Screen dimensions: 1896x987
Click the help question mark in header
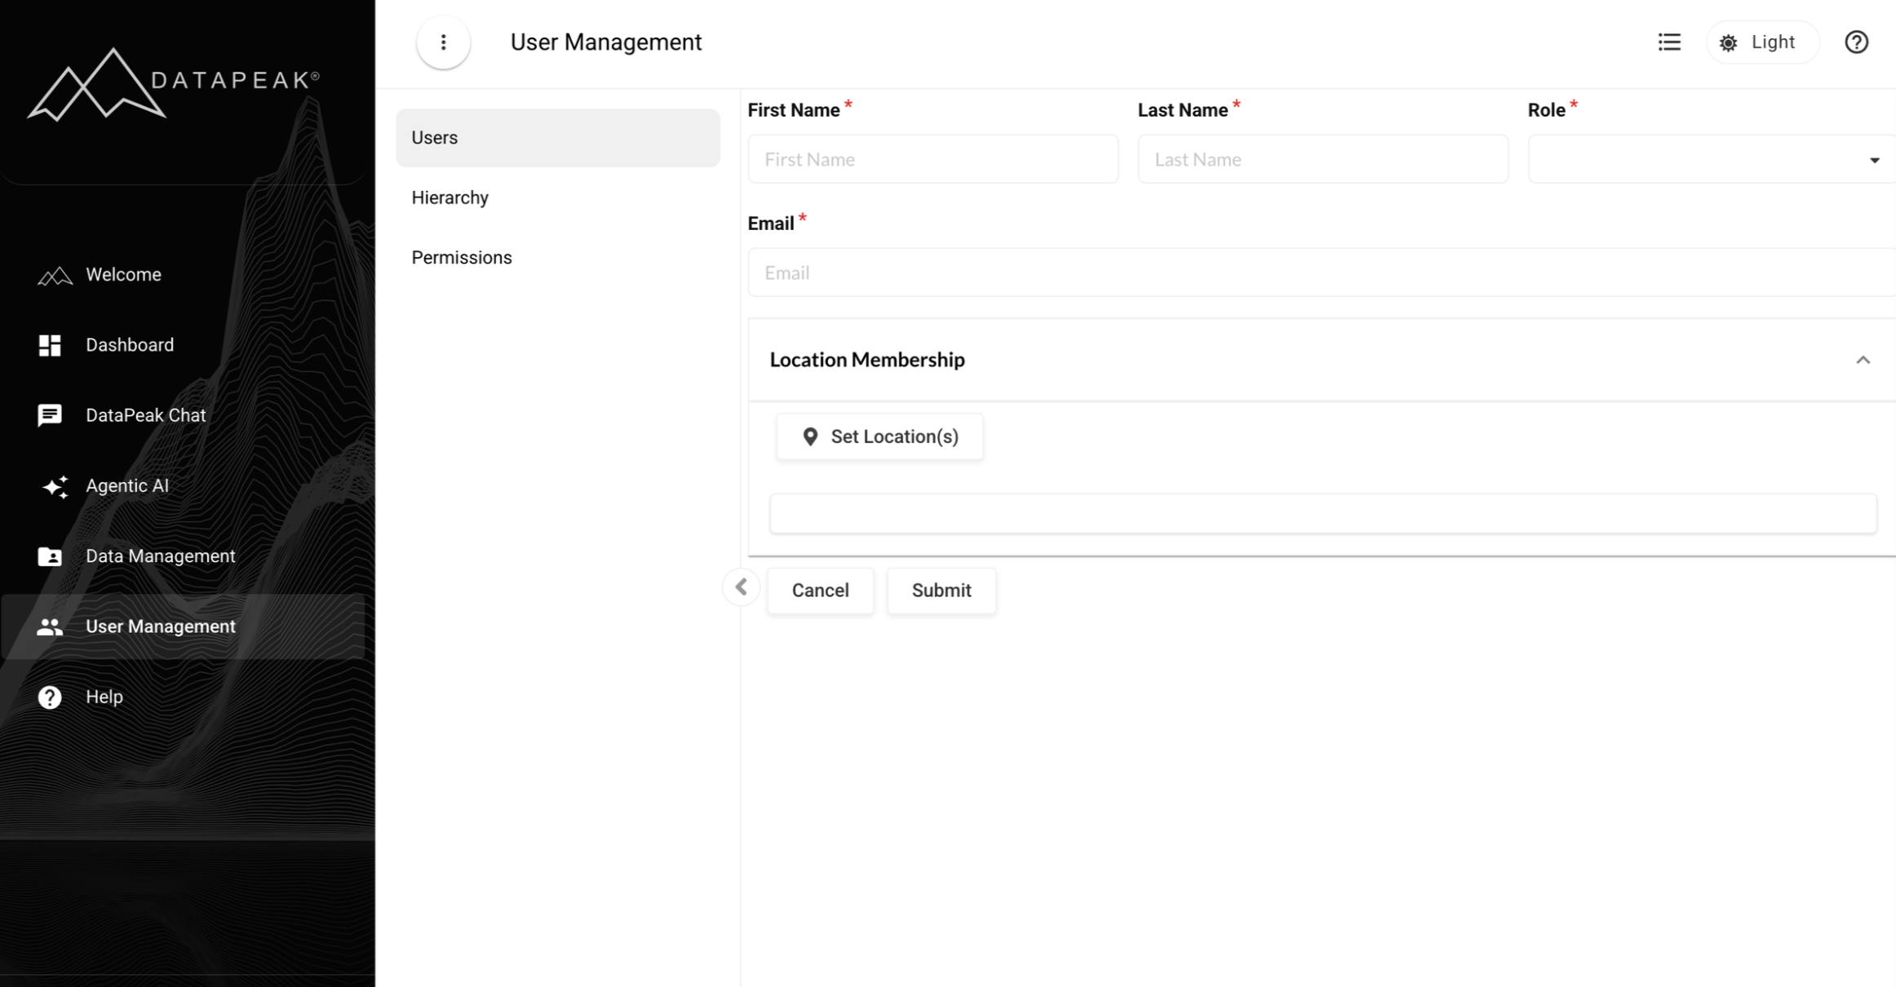[1856, 42]
